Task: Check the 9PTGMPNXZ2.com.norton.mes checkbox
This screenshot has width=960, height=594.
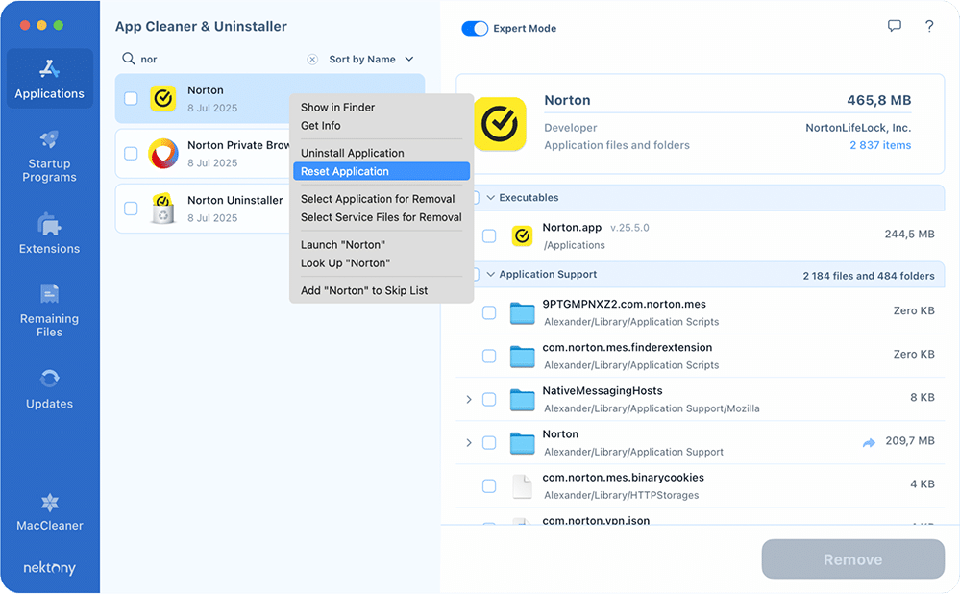Action: click(x=489, y=312)
